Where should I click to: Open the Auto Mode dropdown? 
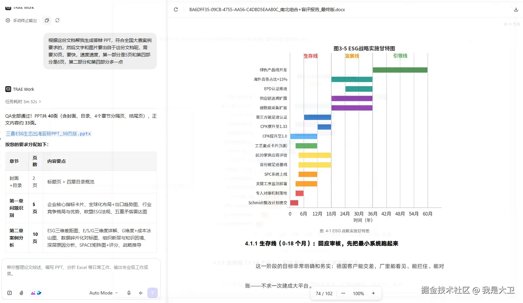pyautogui.click(x=103, y=293)
